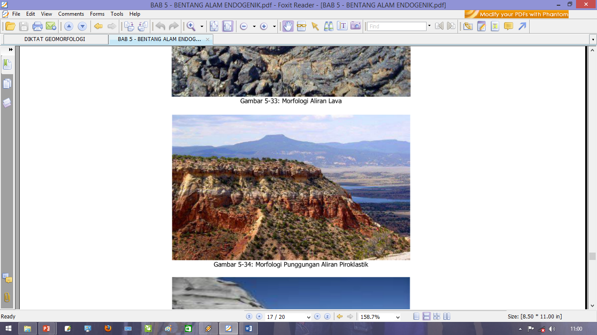Click the Zoom In plus icon
Screen dimensions: 597x335
click(x=264, y=27)
